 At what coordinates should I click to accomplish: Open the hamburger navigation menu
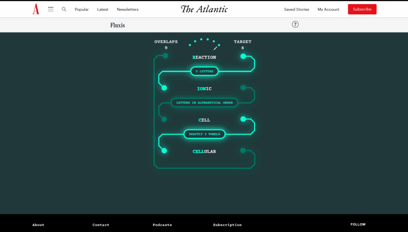point(51,9)
